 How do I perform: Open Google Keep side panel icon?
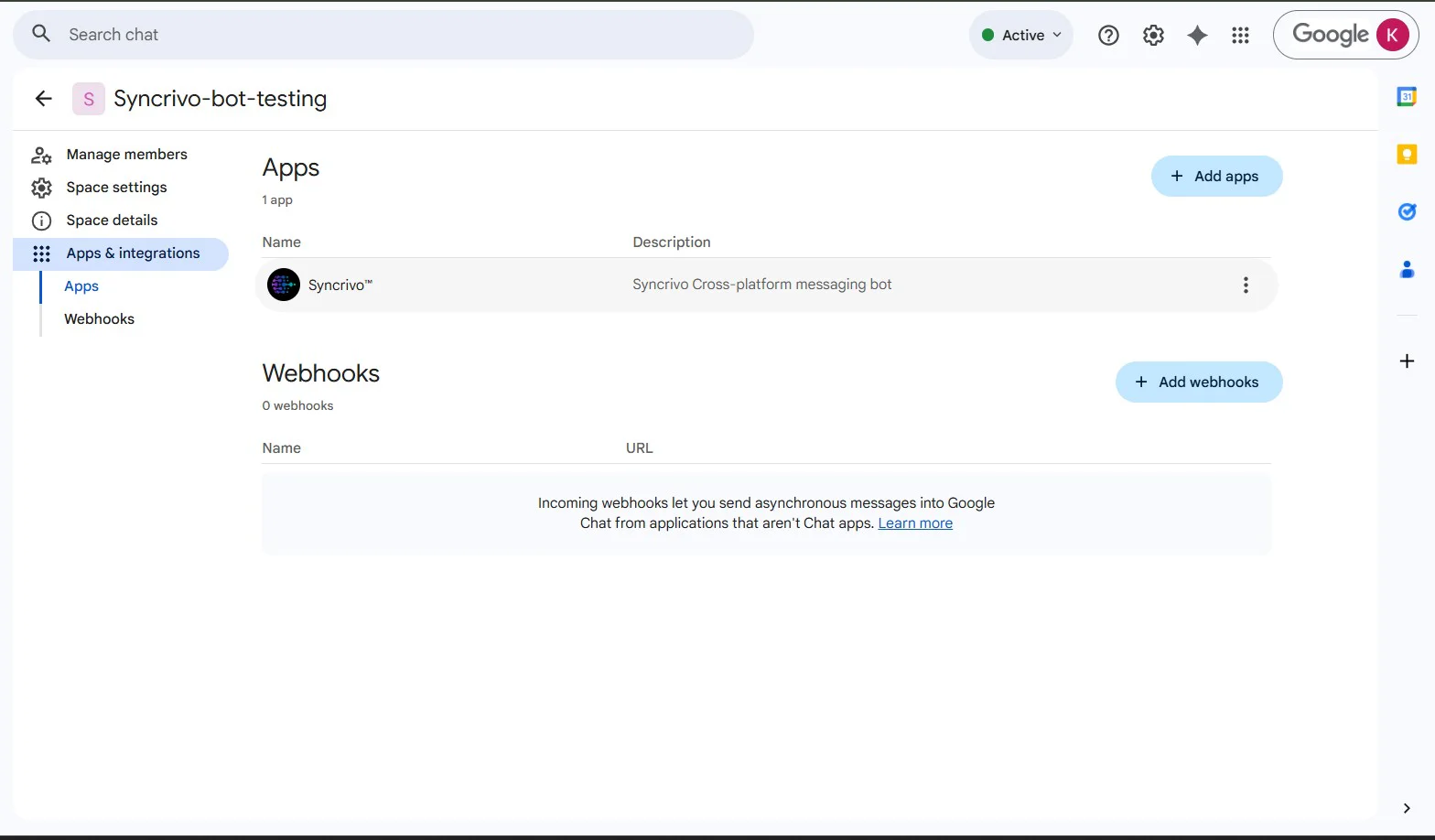tap(1407, 155)
